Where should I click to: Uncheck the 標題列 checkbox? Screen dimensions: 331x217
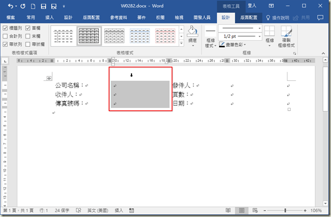tap(5, 28)
